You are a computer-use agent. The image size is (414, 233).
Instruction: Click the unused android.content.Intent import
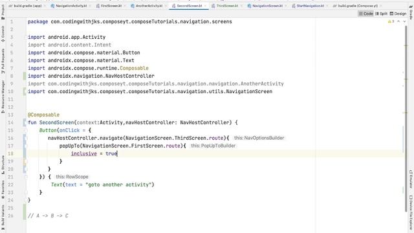tap(69, 45)
